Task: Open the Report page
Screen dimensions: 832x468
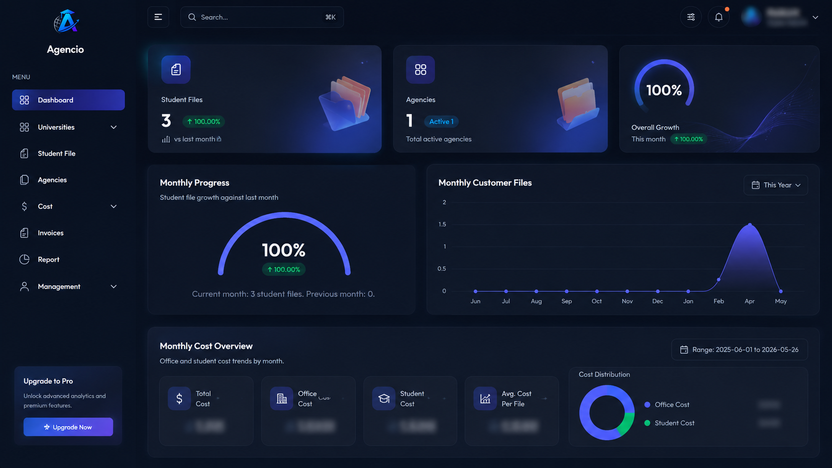Action: 68,259
